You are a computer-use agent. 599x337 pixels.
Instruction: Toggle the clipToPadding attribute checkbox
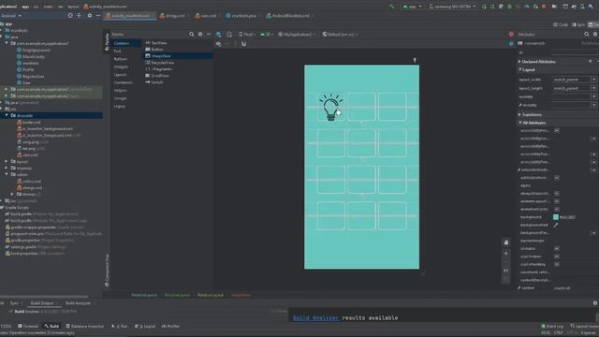click(x=557, y=264)
